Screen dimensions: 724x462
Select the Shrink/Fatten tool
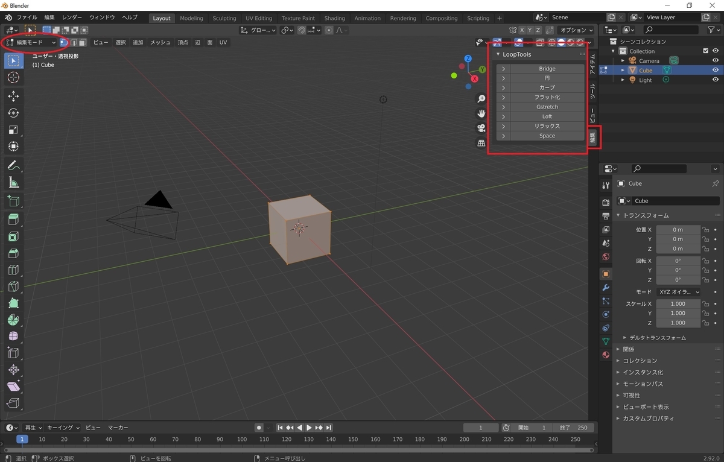coord(13,370)
